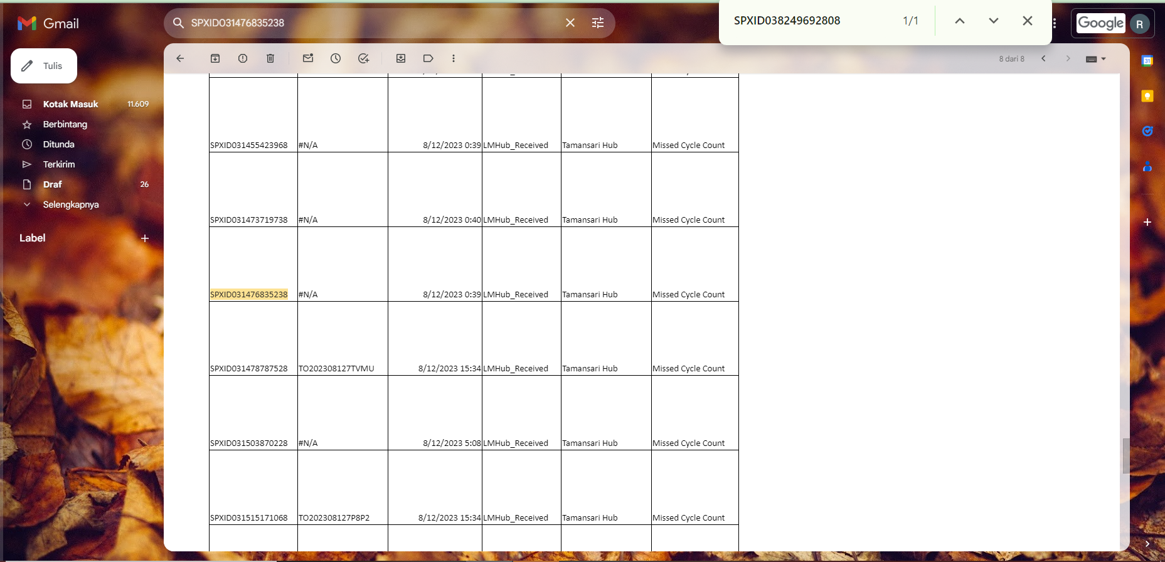The width and height of the screenshot is (1165, 562).
Task: Select cell SPXID031515171068
Action: coord(249,517)
